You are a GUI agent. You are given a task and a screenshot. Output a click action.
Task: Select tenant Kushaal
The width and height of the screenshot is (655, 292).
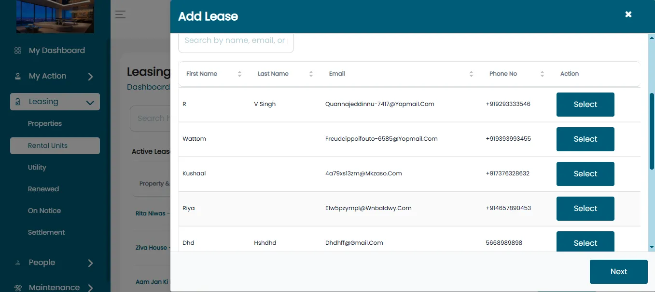pyautogui.click(x=585, y=174)
